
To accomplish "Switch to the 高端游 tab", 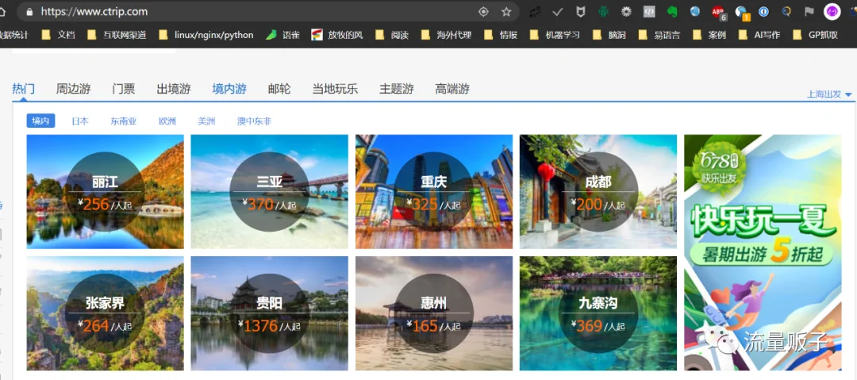I will [x=452, y=89].
